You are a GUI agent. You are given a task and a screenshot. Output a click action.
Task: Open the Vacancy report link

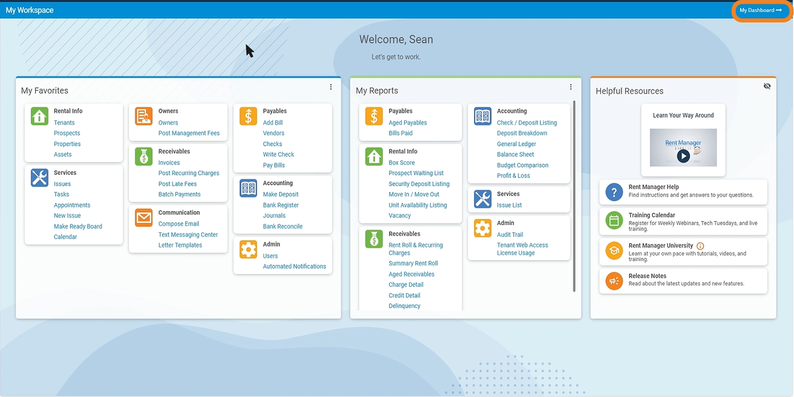(x=400, y=215)
